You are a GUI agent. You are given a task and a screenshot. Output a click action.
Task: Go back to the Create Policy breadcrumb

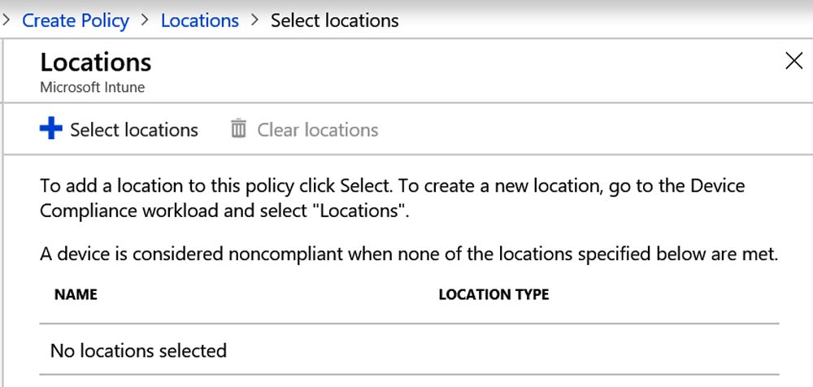pyautogui.click(x=76, y=21)
